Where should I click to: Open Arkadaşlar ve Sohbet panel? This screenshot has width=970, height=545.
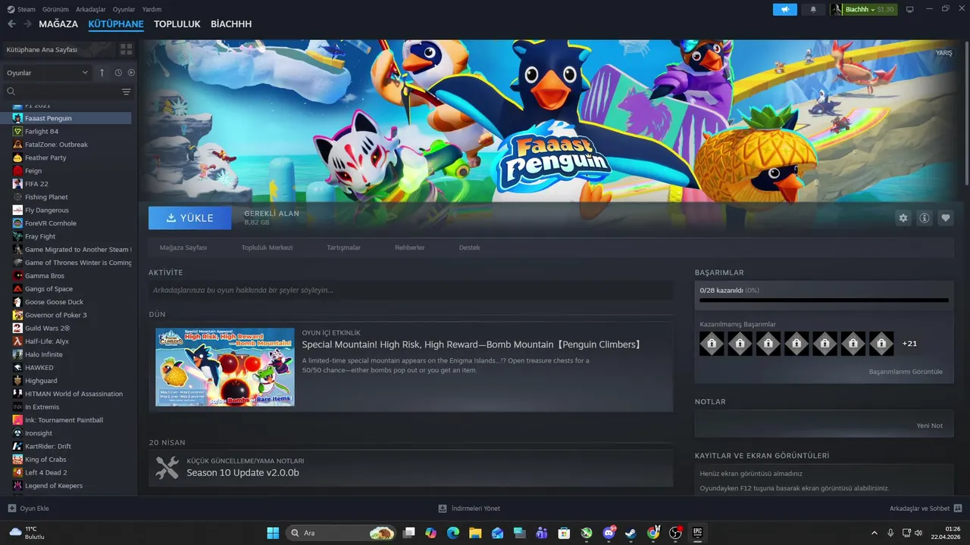pyautogui.click(x=926, y=508)
